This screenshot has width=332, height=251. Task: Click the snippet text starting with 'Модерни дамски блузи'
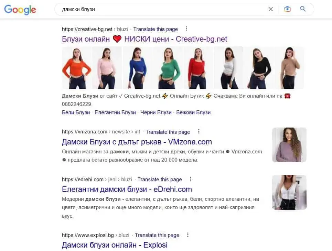(160, 207)
